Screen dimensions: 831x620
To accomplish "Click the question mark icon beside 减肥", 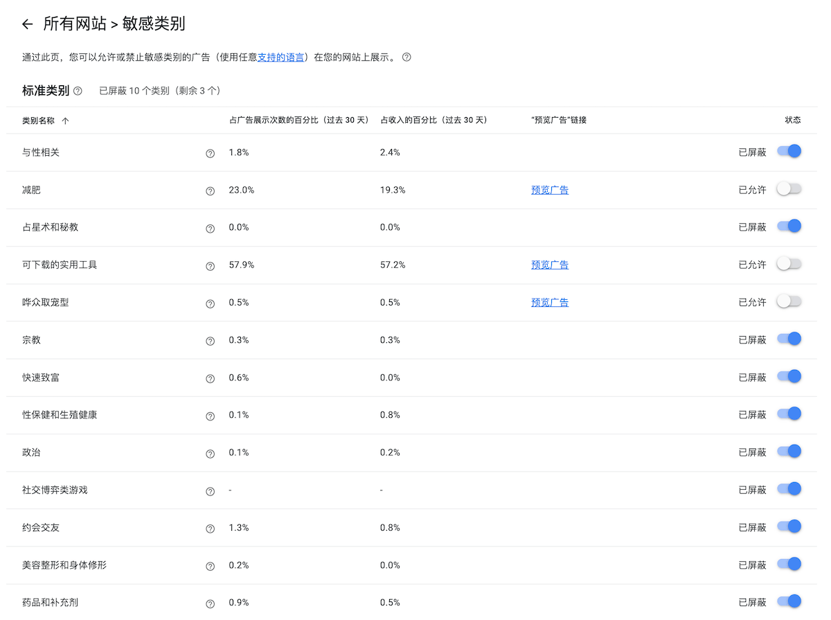I will [x=210, y=191].
